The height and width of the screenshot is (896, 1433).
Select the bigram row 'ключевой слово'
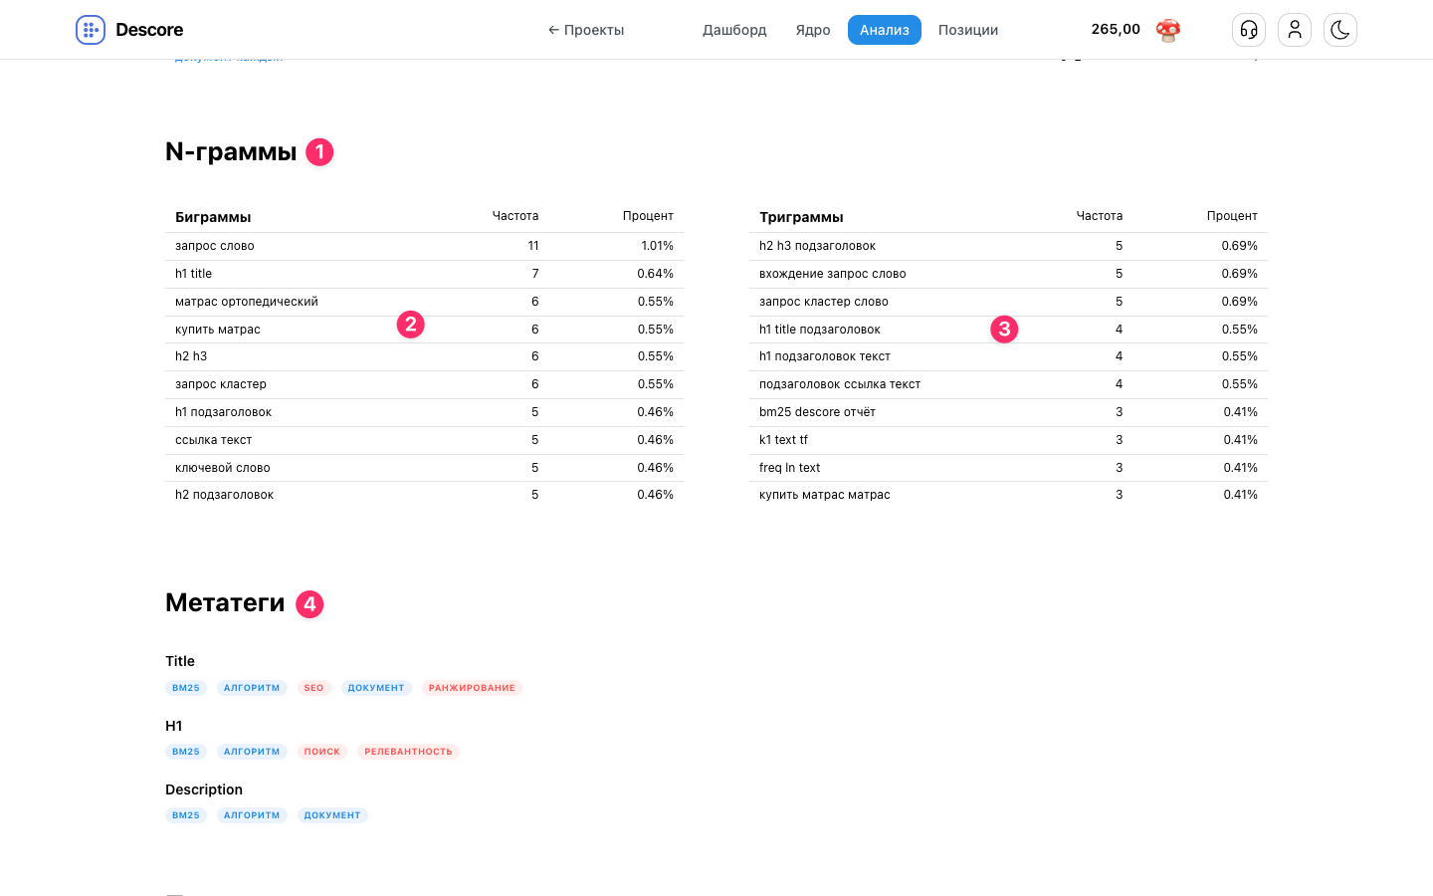(424, 468)
